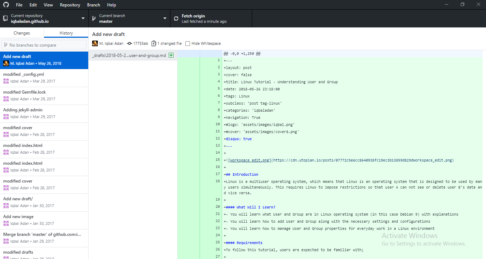The width and height of the screenshot is (486, 259).
Task: Click the green added-file plus icon
Action: click(x=171, y=55)
